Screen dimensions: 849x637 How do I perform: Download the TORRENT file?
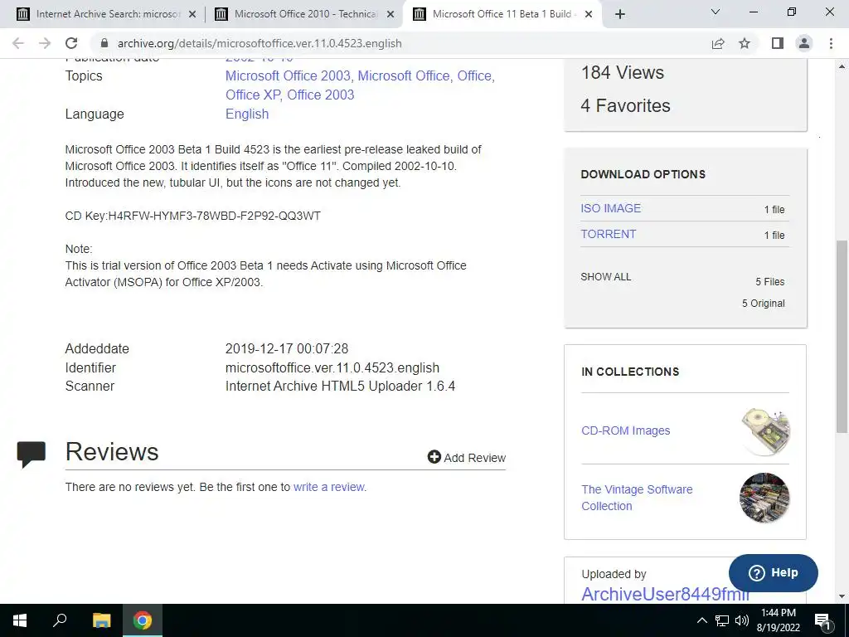point(609,235)
